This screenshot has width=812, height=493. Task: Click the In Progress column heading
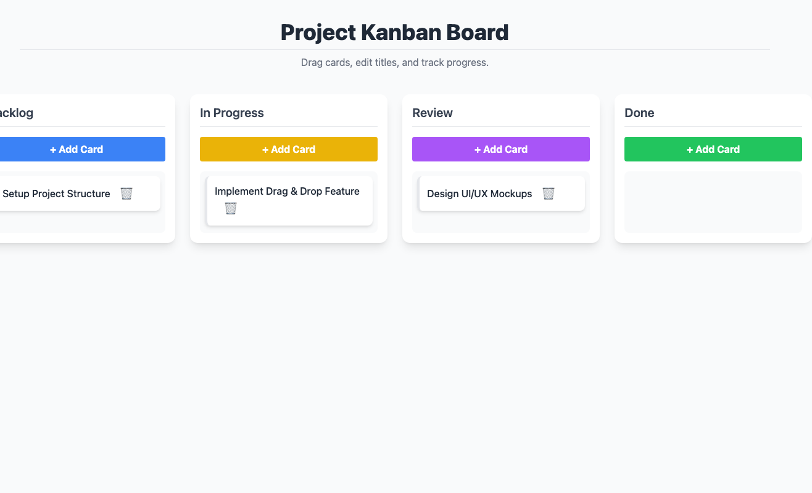pos(232,113)
